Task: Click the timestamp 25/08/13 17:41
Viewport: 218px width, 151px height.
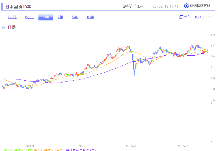Action: 165,7
